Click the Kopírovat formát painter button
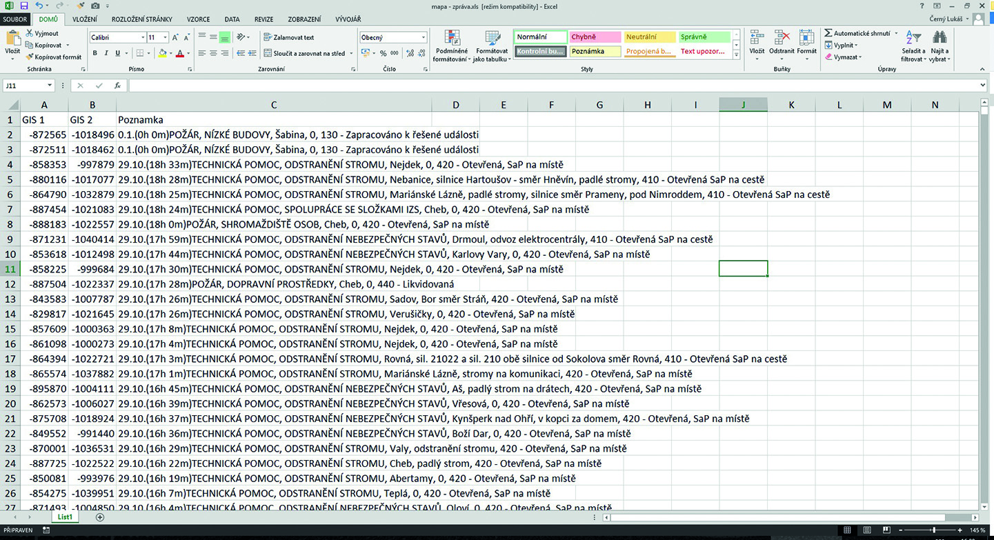994x540 pixels. tap(53, 57)
